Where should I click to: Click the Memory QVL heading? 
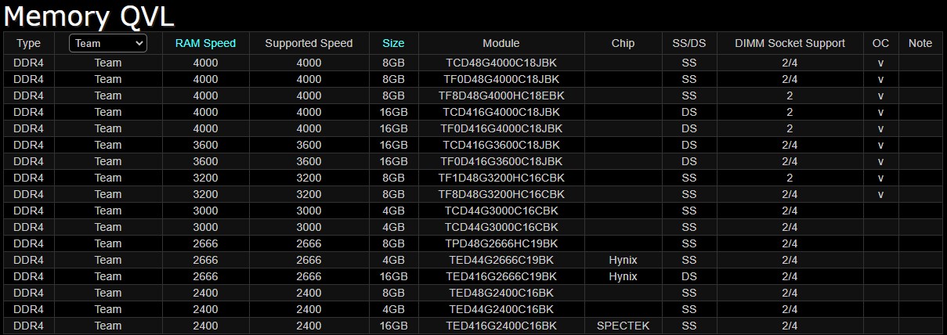[89, 16]
